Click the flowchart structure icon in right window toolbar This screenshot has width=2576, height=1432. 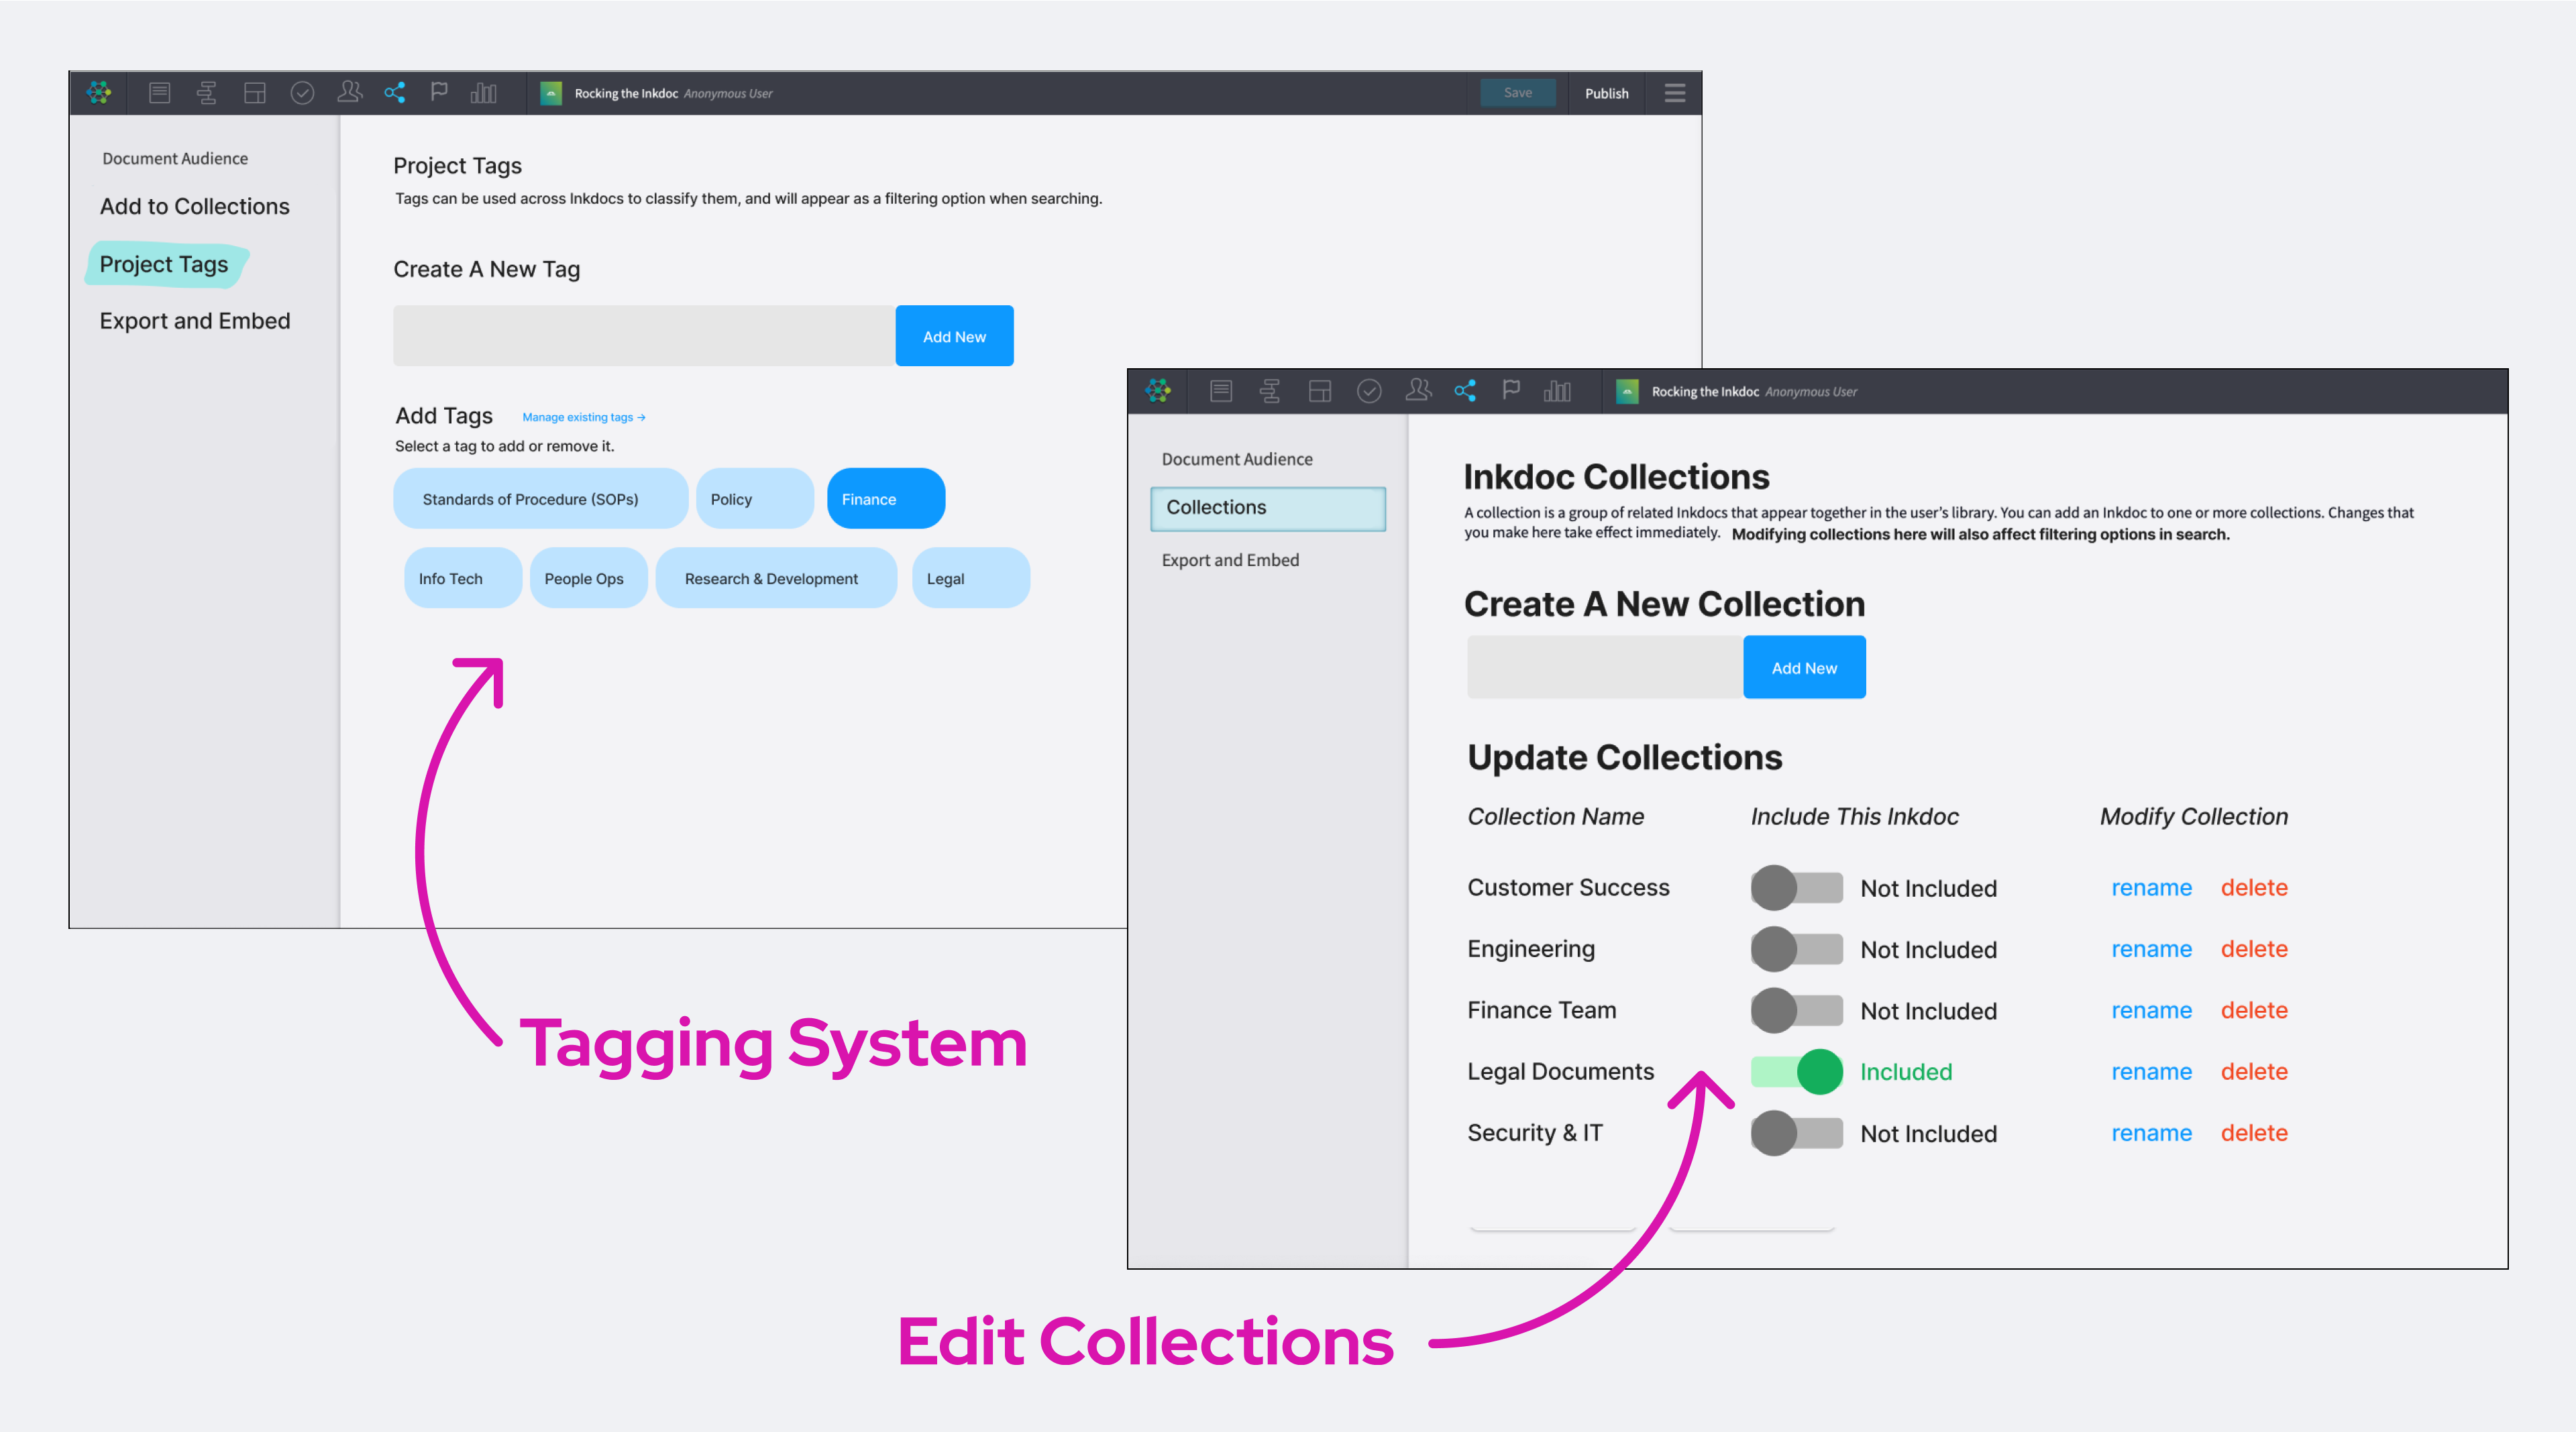click(x=1270, y=391)
